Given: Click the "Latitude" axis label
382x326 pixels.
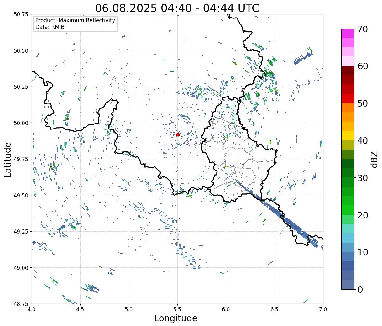Looking at the screenshot, I should click(x=8, y=159).
